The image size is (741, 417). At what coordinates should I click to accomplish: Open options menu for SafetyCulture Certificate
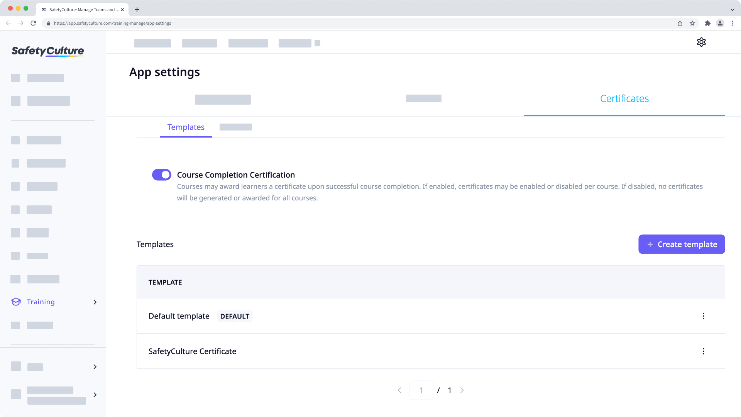pyautogui.click(x=703, y=351)
